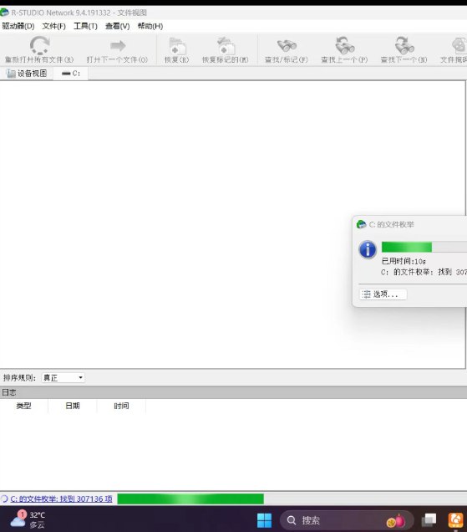
Task: Click Recover marked (恢复标记的) icon
Action: (226, 46)
